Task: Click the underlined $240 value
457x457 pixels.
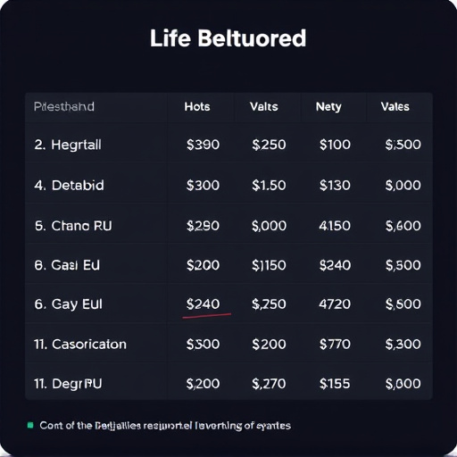Action: 203,304
